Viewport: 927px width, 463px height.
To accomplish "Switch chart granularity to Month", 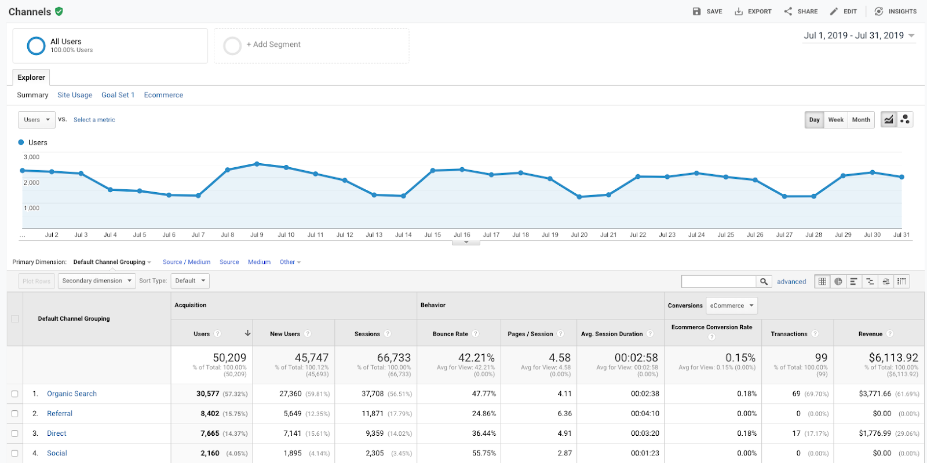I will point(861,120).
